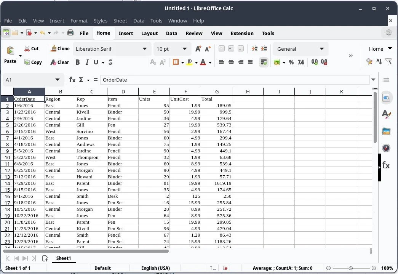Image resolution: width=398 pixels, height=274 pixels.
Task: Click the Copy button
Action: coord(34,62)
